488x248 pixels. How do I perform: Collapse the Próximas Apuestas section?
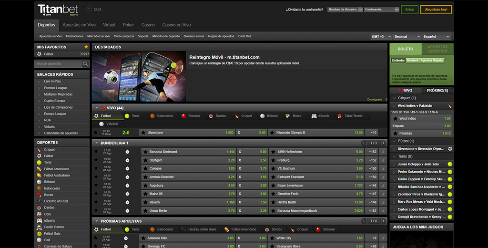(x=97, y=221)
